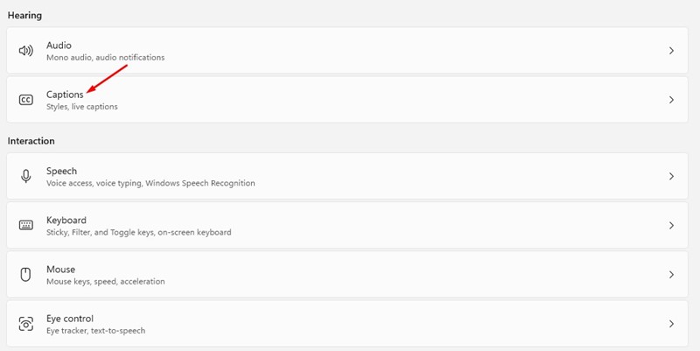The height and width of the screenshot is (351, 700).
Task: Open Keyboard via its chevron arrow
Action: click(671, 226)
